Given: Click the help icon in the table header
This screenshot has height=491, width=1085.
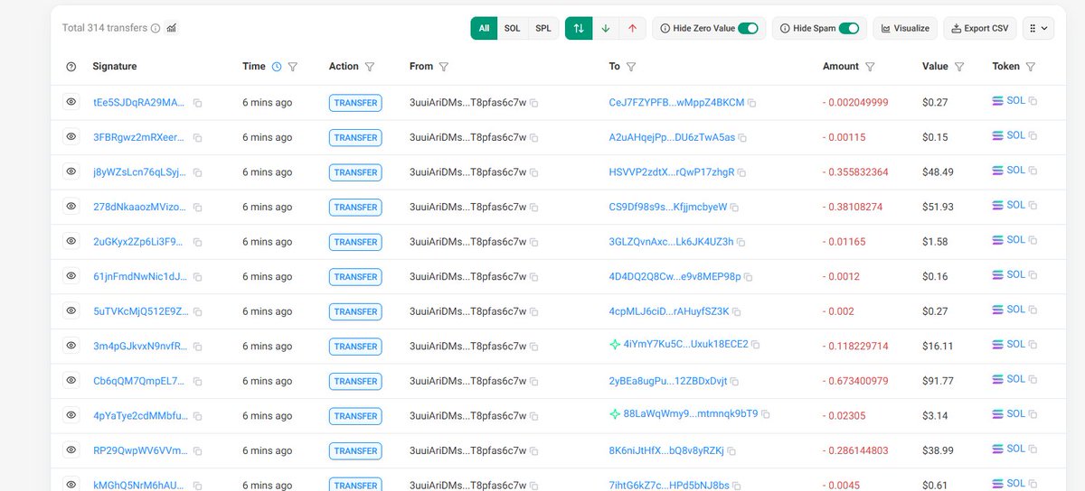Looking at the screenshot, I should coord(71,67).
